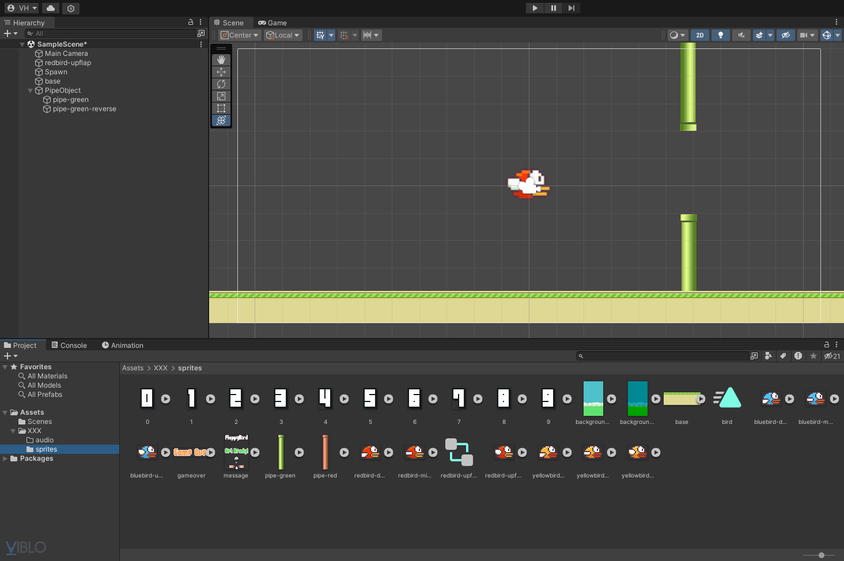The height and width of the screenshot is (561, 844).
Task: Collapse the PipeObject hierarchy item
Action: coord(31,90)
